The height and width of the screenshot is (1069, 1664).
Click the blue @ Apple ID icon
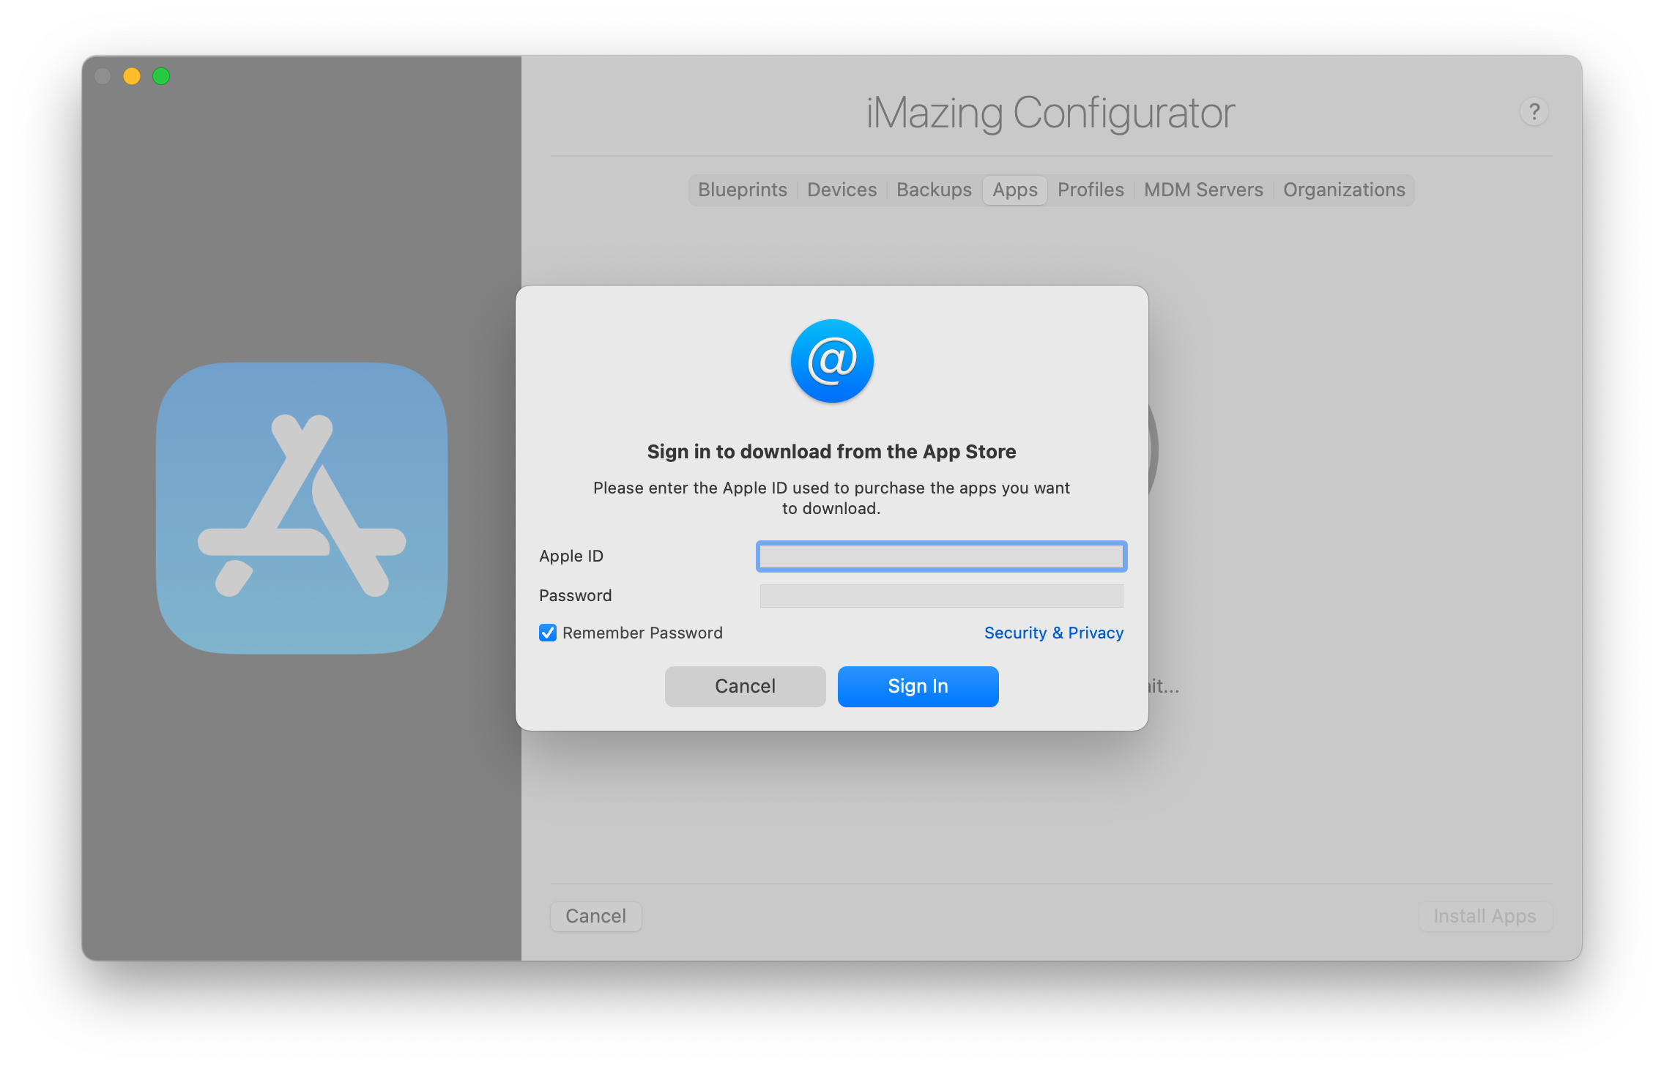[x=832, y=361]
